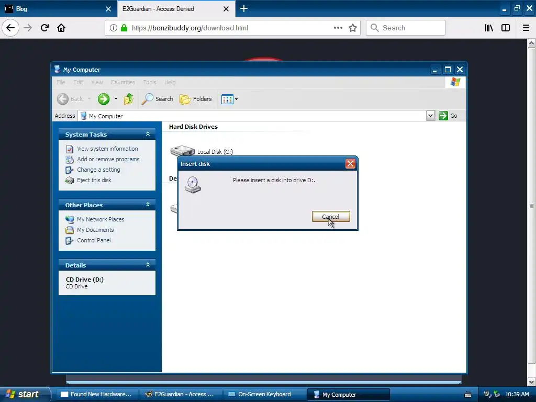Open the View menu in My Computer

point(97,82)
